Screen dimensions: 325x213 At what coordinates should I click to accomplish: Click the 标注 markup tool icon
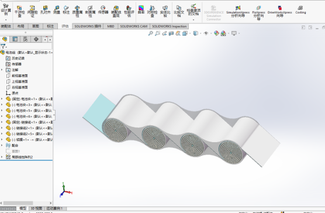pyautogui.click(x=66, y=10)
